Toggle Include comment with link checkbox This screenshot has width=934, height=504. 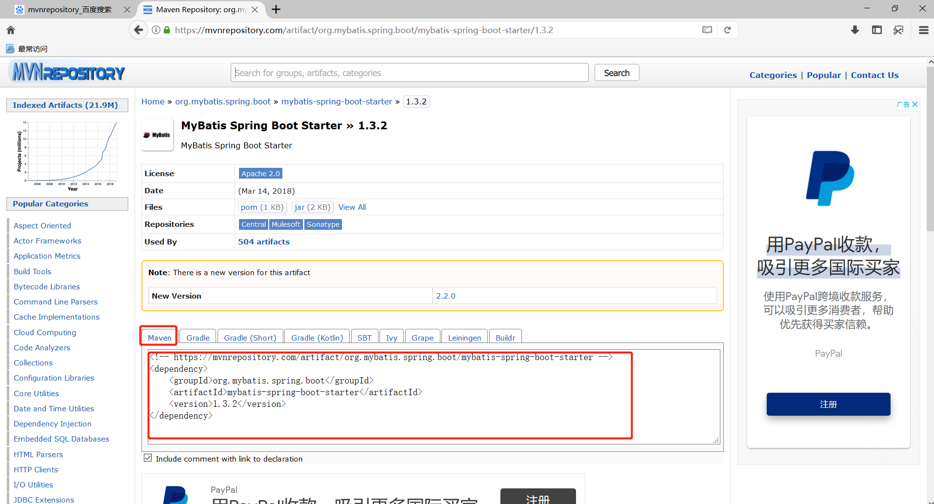click(148, 458)
